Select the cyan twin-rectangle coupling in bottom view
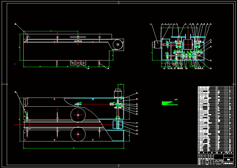This screenshot has height=168, width=237. [x=118, y=125]
